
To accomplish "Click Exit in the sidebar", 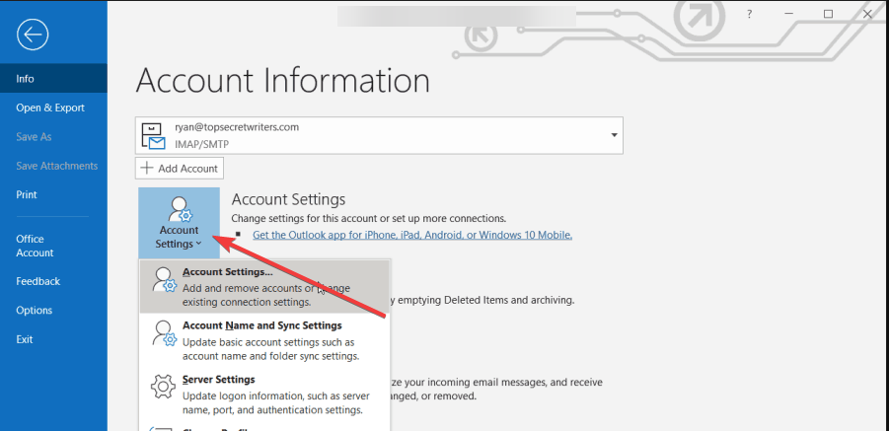I will 53,339.
